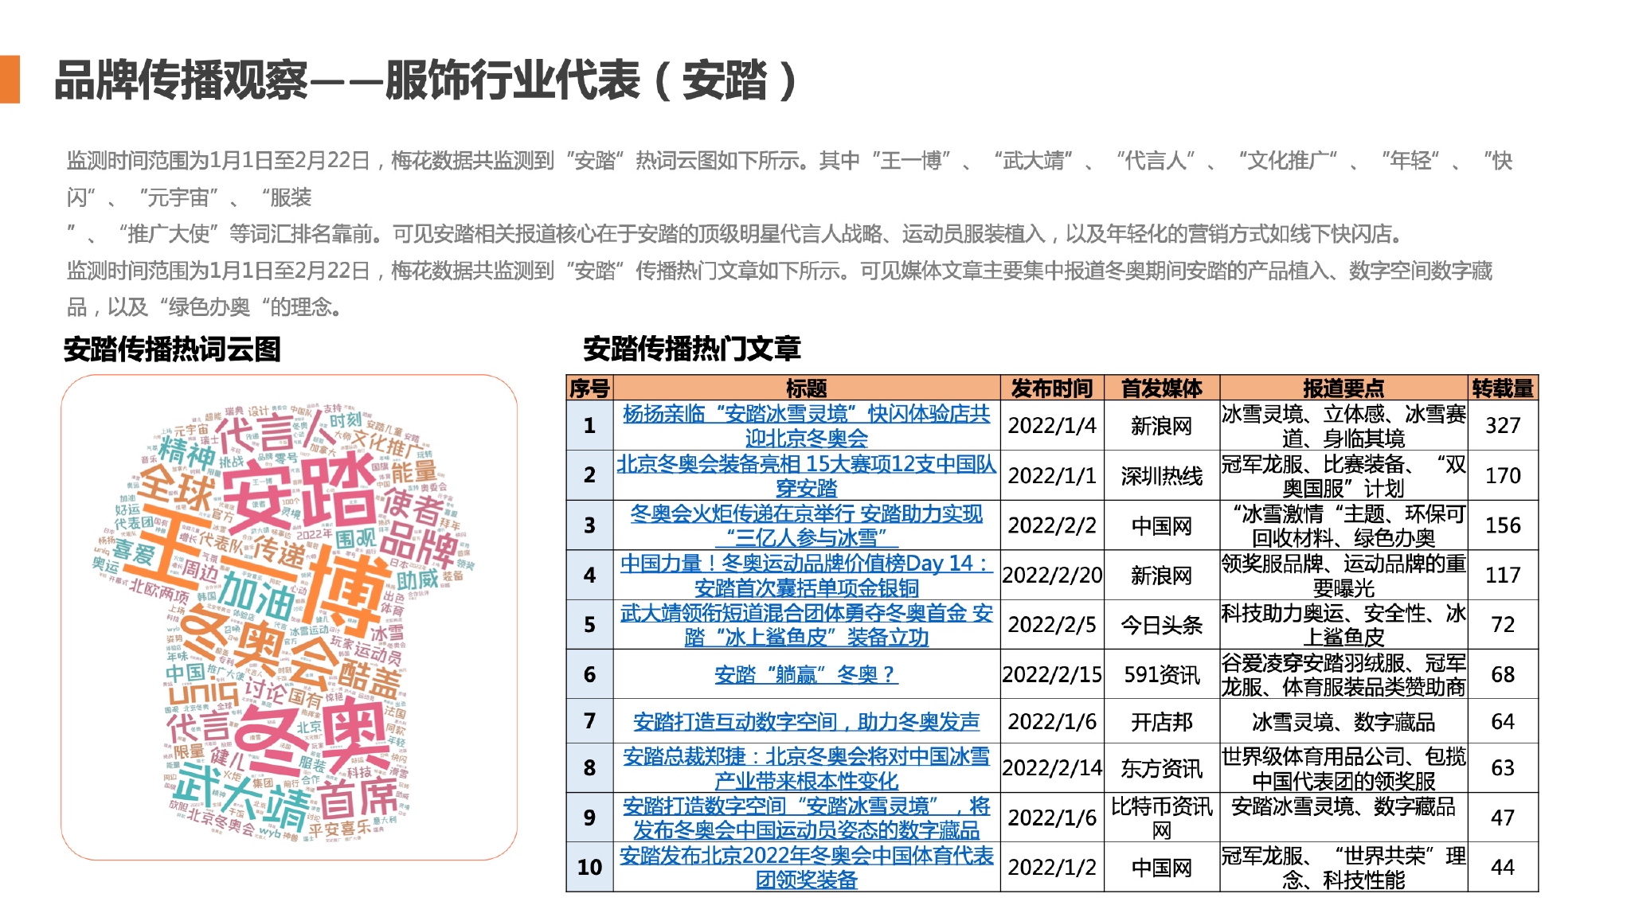Click media cell 591资讯
Screen dimensions: 1631x917
tap(1161, 674)
